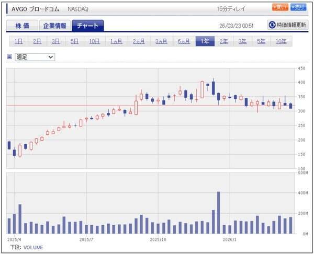Screen dimensions: 314x254
Task: Click the small chart icon beside 週足
Action: [x=9, y=57]
